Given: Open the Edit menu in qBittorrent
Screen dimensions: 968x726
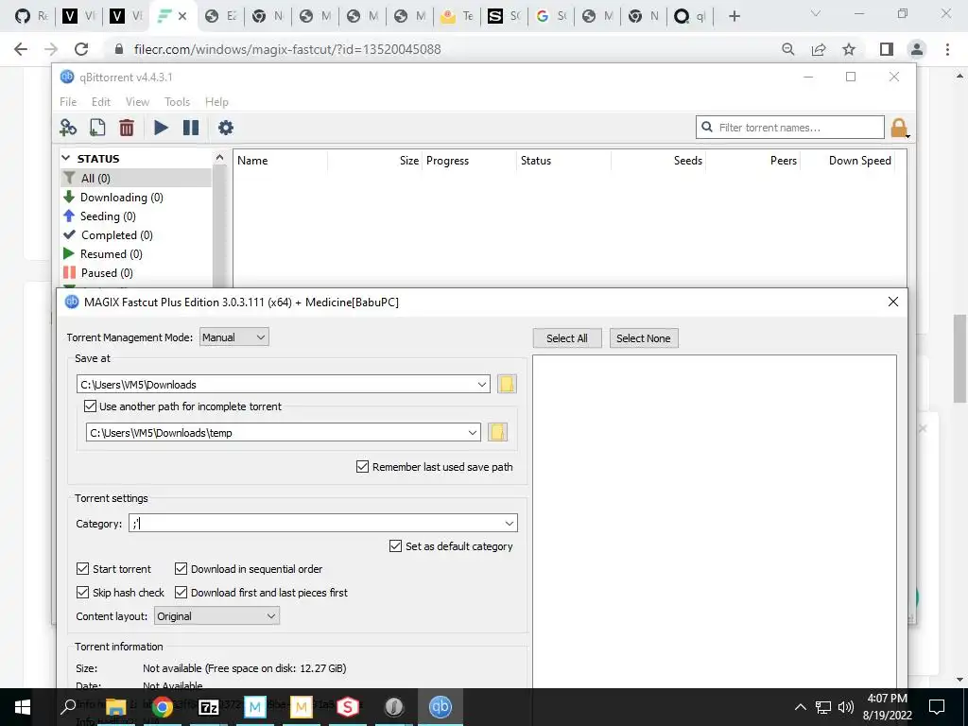Looking at the screenshot, I should [100, 102].
